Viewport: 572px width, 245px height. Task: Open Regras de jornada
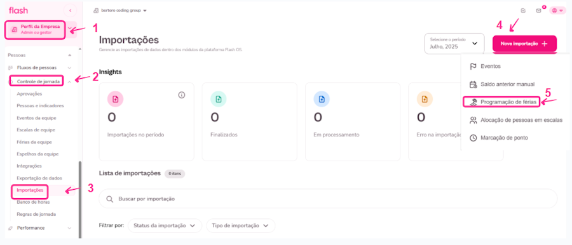pyautogui.click(x=36, y=214)
